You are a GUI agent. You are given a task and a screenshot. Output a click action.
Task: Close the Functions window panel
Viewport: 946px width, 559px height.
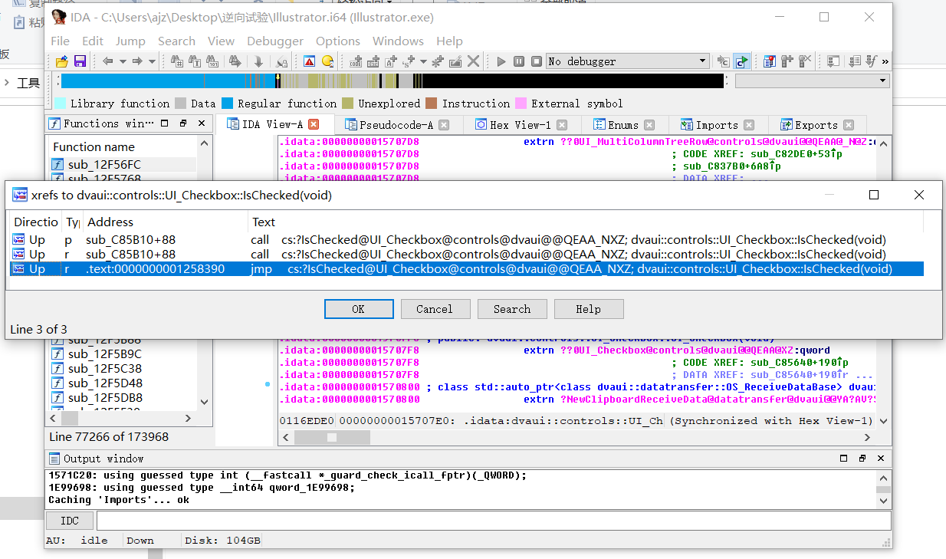(202, 123)
